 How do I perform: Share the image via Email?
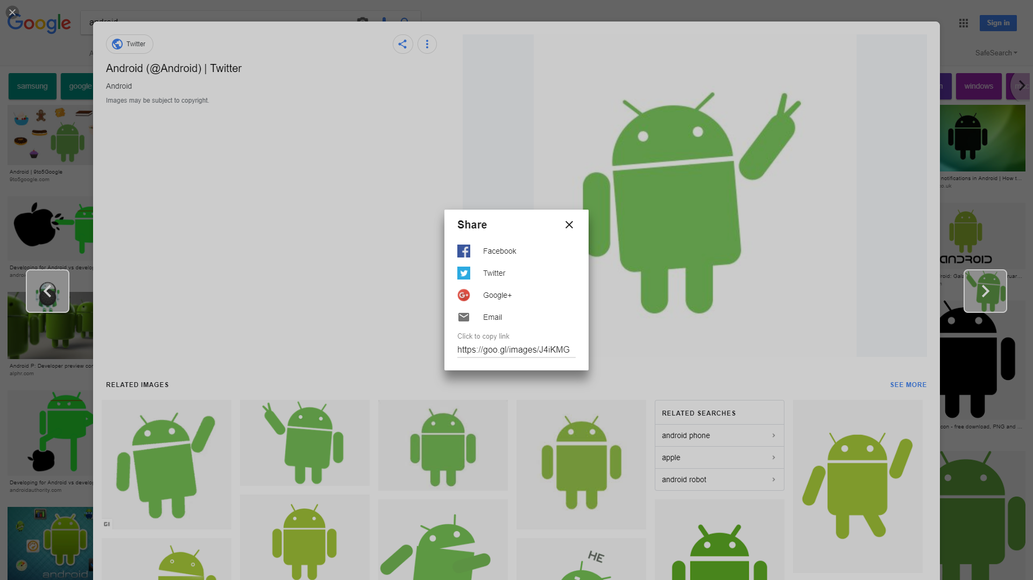[492, 317]
